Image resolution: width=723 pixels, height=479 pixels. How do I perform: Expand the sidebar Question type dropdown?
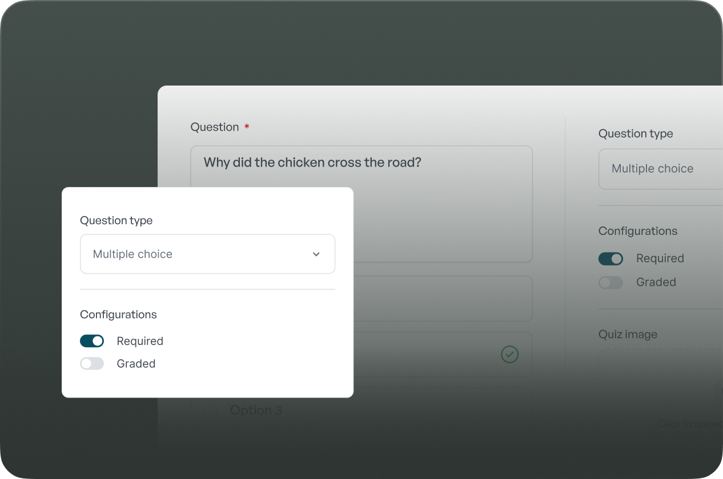point(660,169)
